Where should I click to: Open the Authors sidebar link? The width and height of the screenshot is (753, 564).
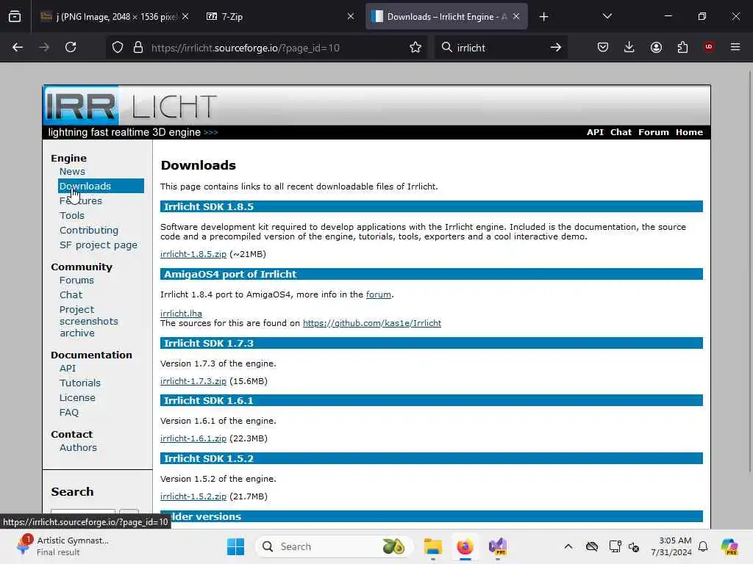(78, 447)
